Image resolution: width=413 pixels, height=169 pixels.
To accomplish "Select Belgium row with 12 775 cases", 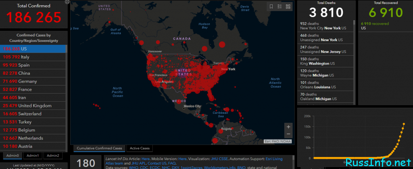I will click(33, 130).
